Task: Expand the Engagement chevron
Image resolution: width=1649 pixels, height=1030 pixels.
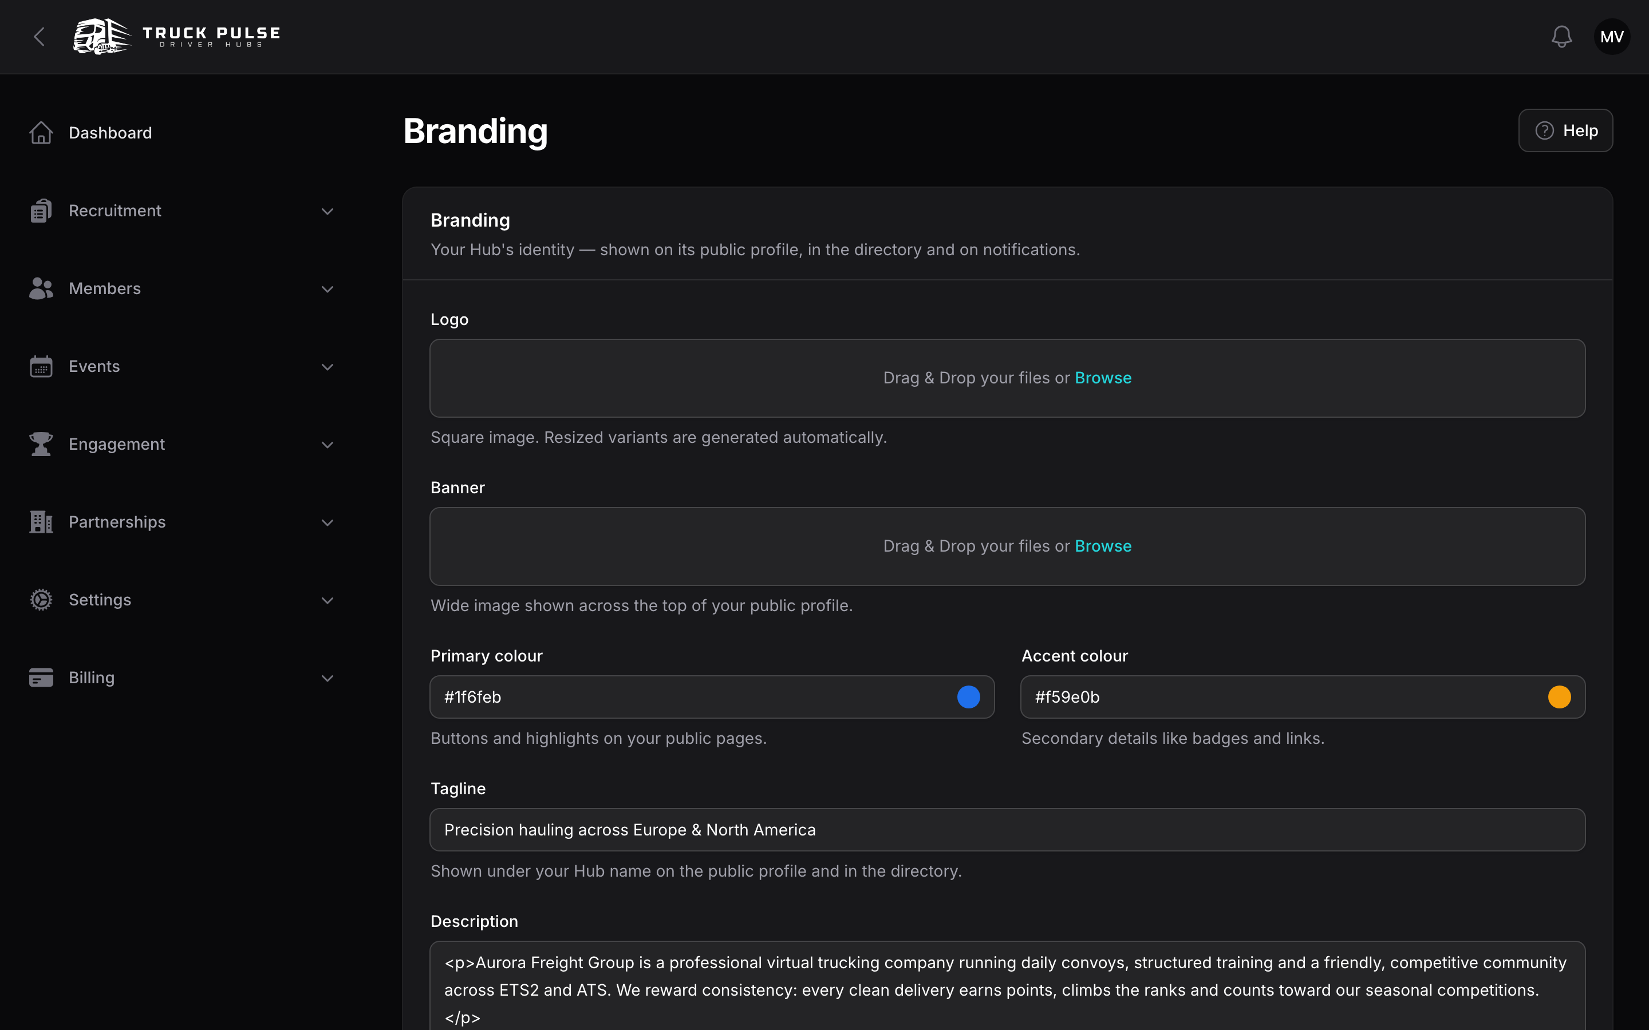Action: pyautogui.click(x=327, y=445)
